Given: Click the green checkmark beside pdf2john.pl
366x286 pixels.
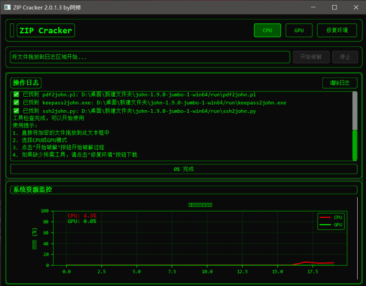Looking at the screenshot, I should 16,95.
